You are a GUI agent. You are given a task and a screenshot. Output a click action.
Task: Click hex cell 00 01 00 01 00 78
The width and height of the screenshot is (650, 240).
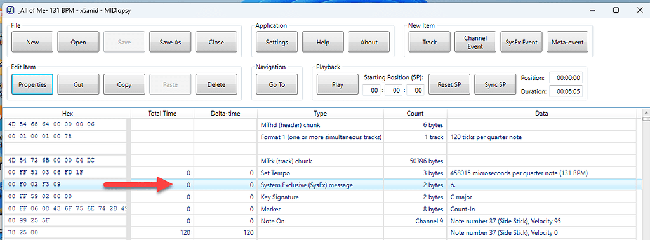pyautogui.click(x=65, y=137)
